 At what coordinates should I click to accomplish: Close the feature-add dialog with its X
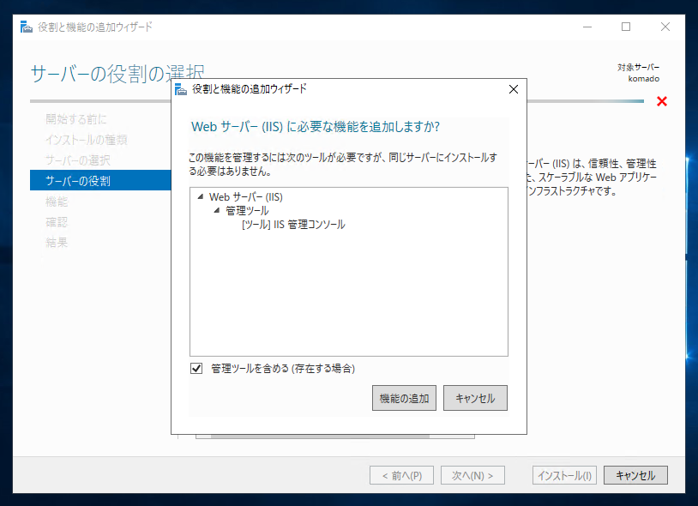click(x=514, y=89)
